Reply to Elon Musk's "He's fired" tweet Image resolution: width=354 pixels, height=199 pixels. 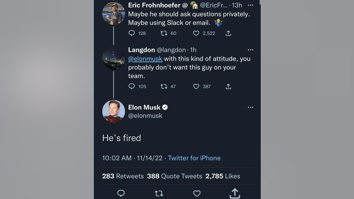[121, 193]
